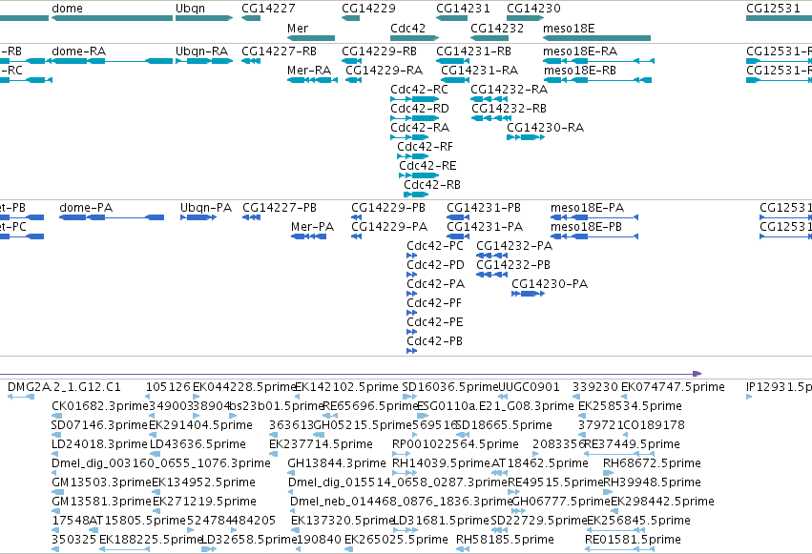The height and width of the screenshot is (554, 812).
Task: Click transcript CG14231-RA
Action: (x=455, y=80)
